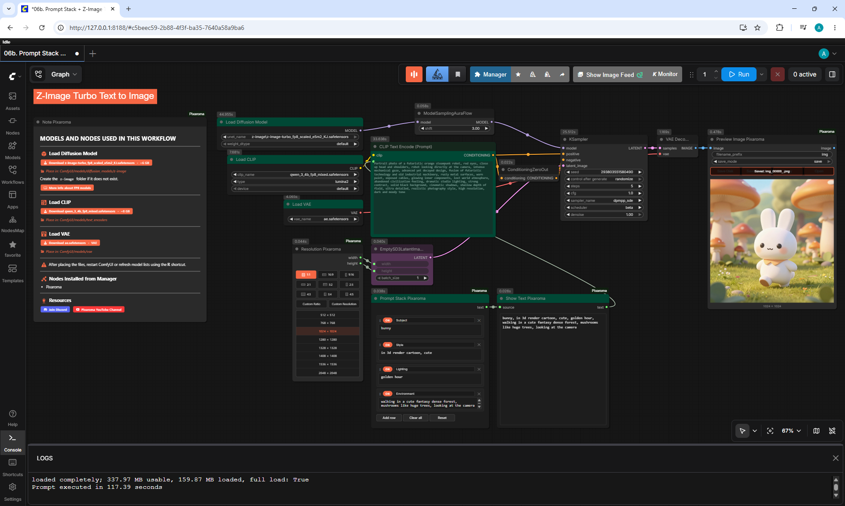Open the Graph view dropdown
The image size is (845, 506).
[64, 74]
